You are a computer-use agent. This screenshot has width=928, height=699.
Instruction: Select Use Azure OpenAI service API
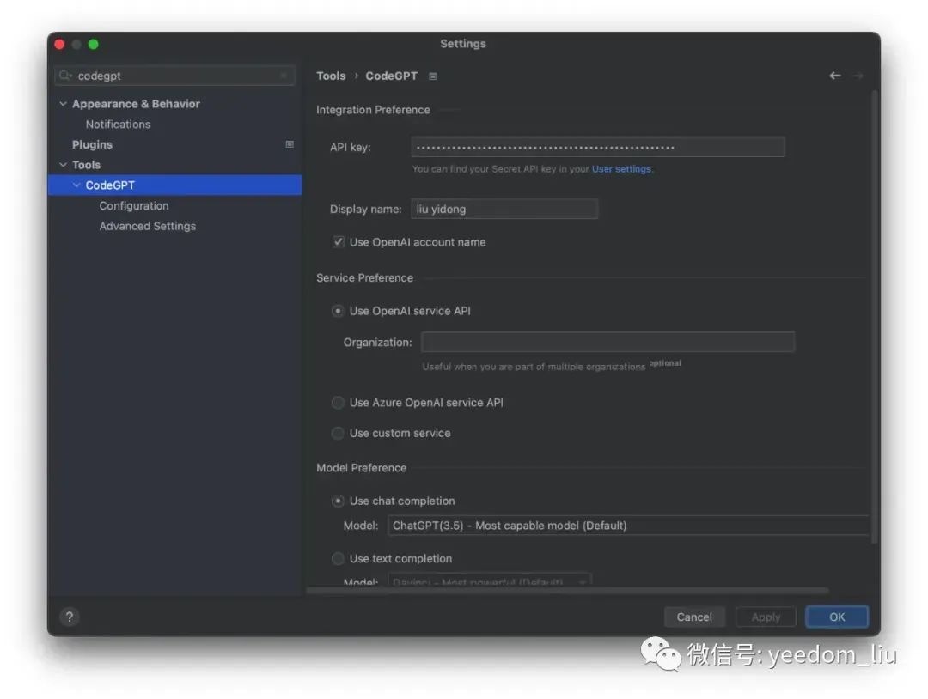pos(338,403)
